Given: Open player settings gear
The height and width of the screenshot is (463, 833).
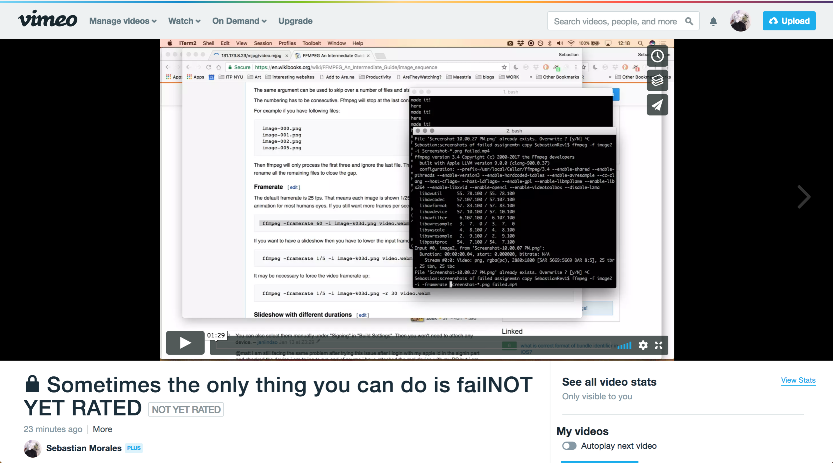Looking at the screenshot, I should pos(643,345).
